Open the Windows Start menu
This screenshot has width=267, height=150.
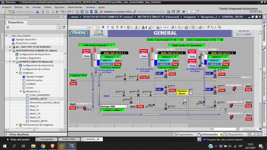(x=5, y=146)
